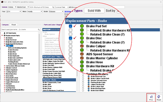Enable the Caliper Pin Boot Kit checkbox
The width and height of the screenshot is (163, 102).
pyautogui.click(x=83, y=84)
